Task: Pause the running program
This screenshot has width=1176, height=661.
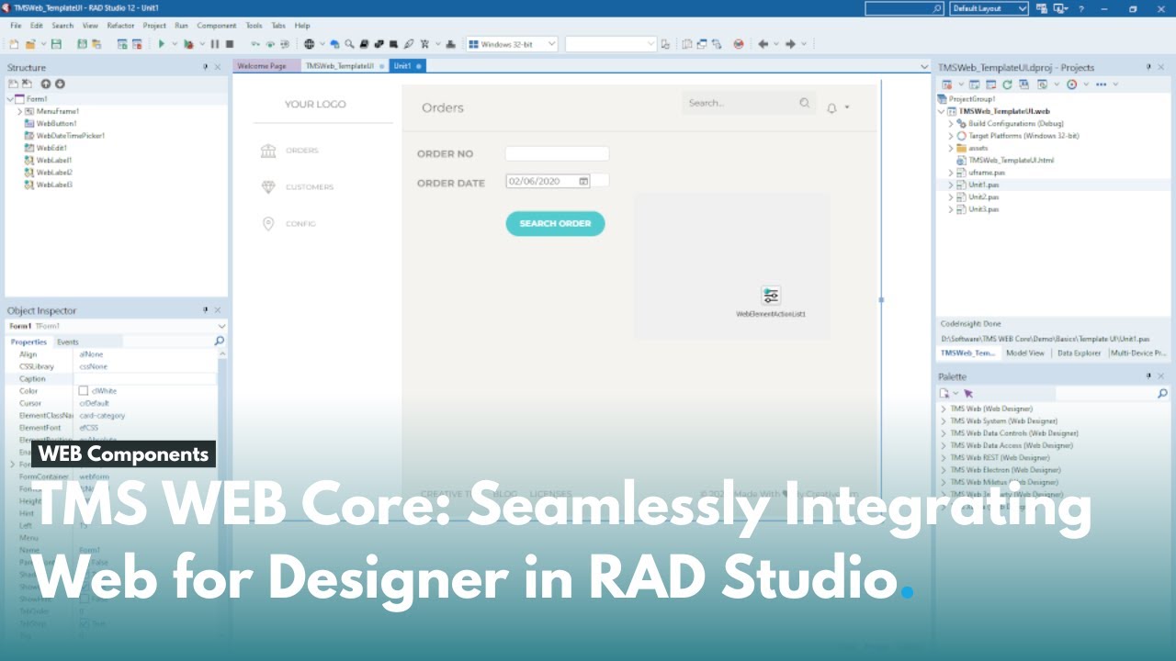Action: (x=215, y=44)
